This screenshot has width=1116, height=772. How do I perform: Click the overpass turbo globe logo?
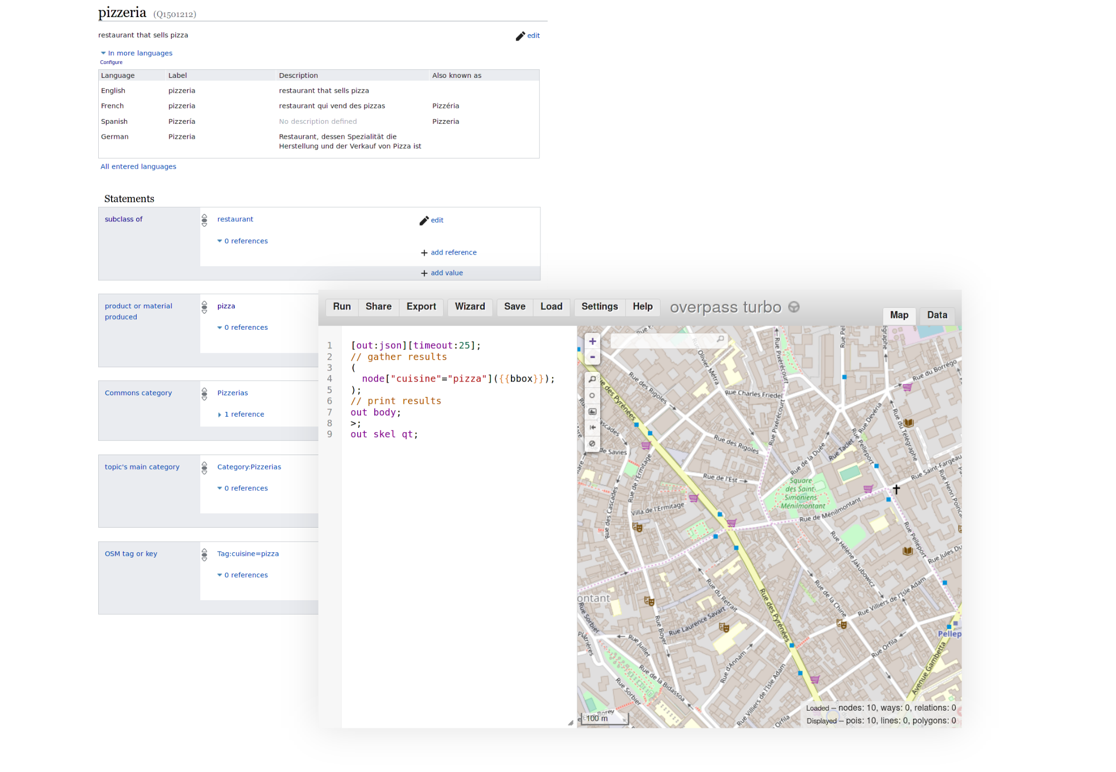(x=794, y=307)
